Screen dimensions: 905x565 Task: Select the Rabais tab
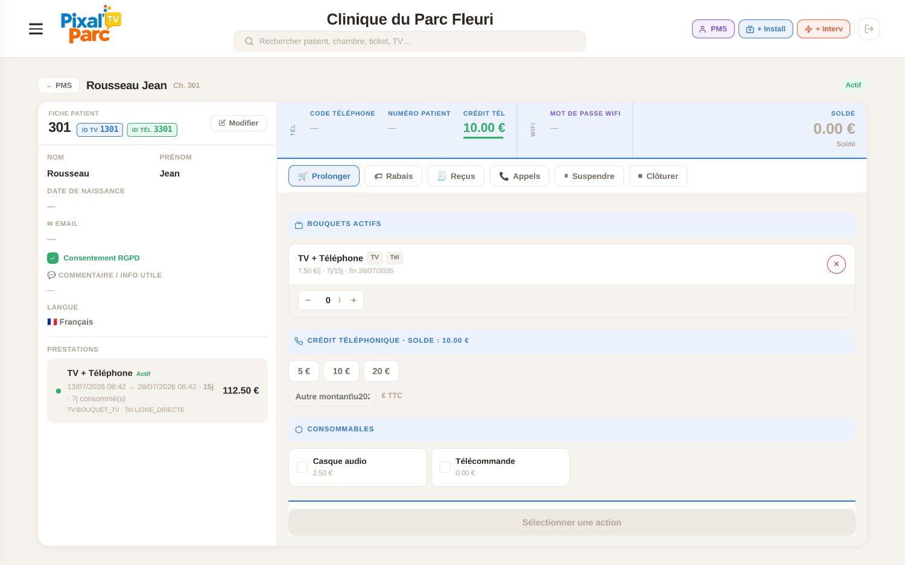click(x=393, y=176)
